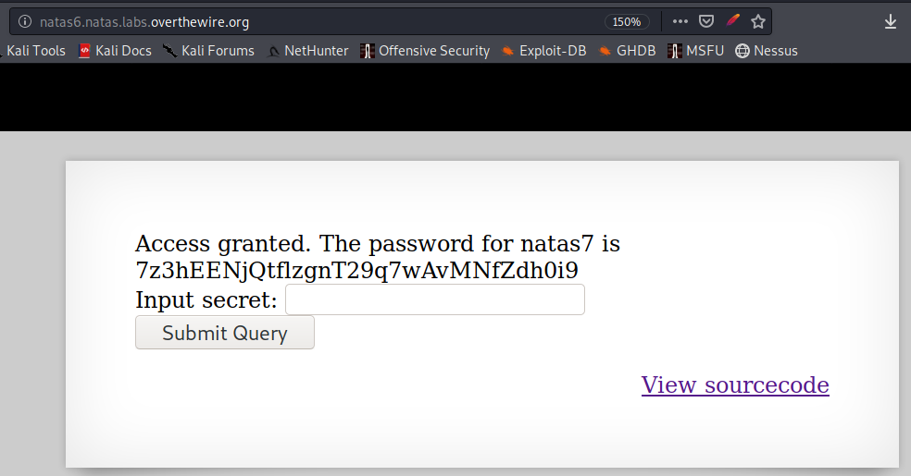Image resolution: width=911 pixels, height=476 pixels.
Task: Open the Exploit-DB bookmark
Action: (x=544, y=51)
